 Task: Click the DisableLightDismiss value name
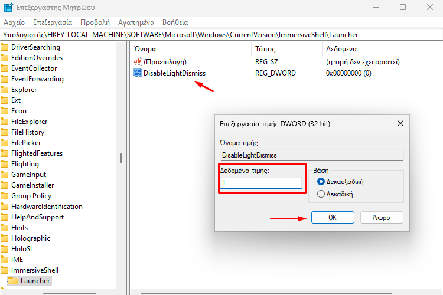(x=174, y=73)
